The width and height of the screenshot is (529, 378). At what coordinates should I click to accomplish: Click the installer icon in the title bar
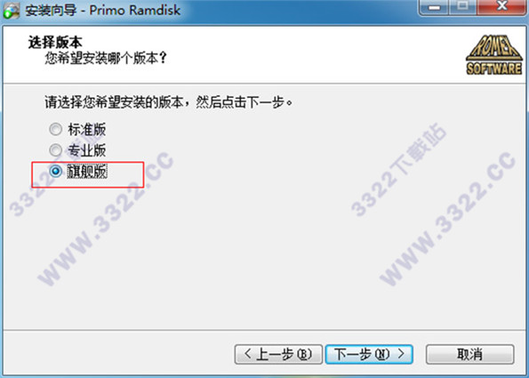click(12, 10)
